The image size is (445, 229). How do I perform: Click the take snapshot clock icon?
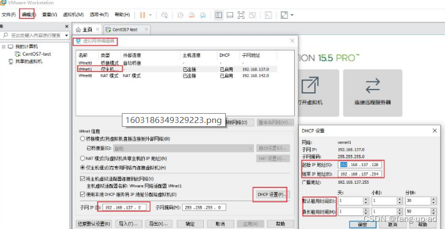coord(180,15)
